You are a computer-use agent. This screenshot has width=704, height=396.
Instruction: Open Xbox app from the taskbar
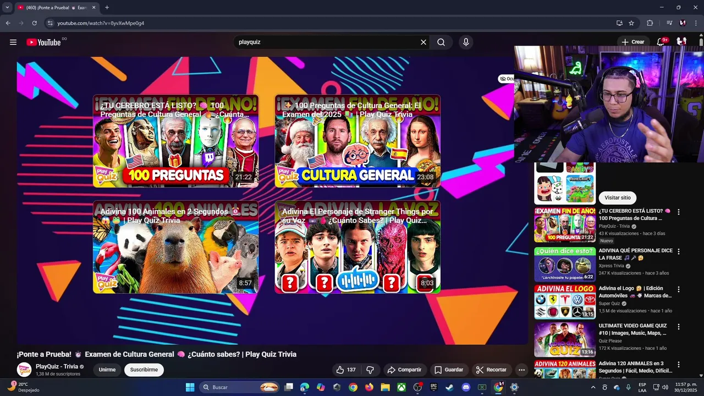[402, 387]
